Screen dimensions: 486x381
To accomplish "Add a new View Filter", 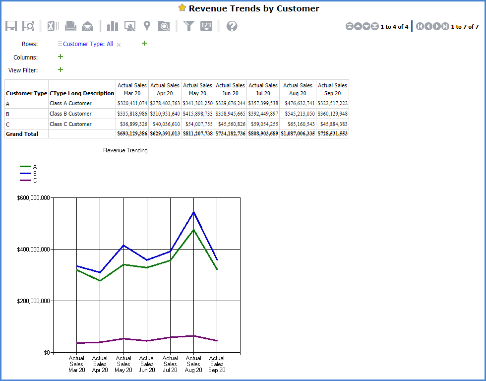I will pos(61,69).
